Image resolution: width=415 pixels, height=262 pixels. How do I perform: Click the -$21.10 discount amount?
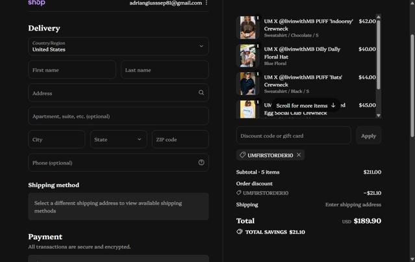point(372,193)
